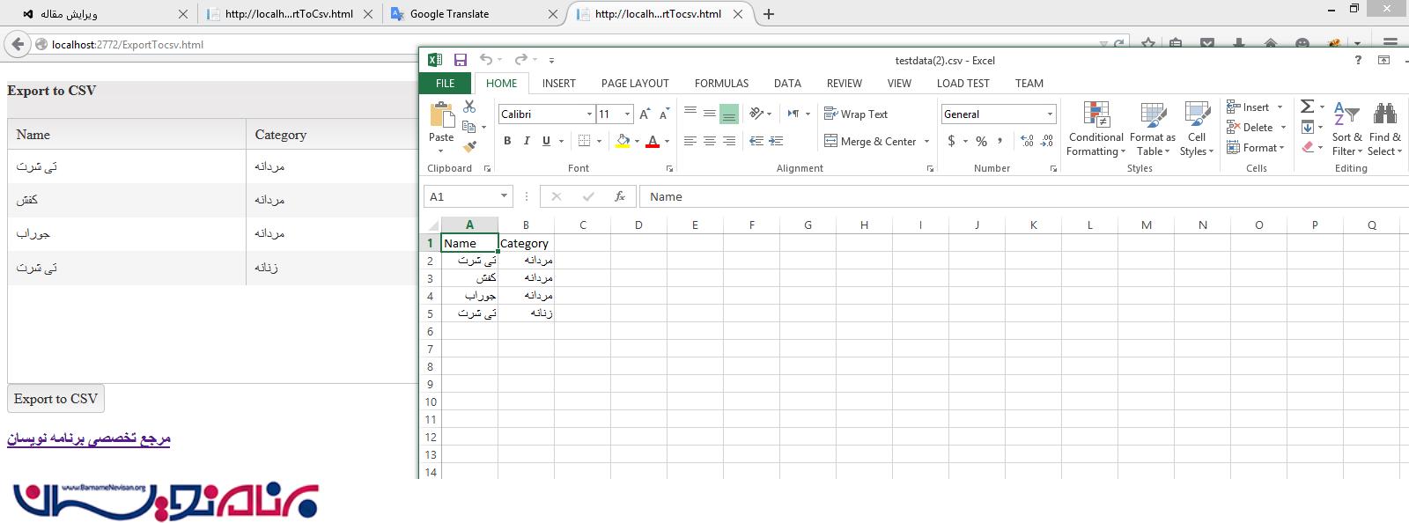Open the Name Box dropdown arrow
Screen dimensions: 1409x523
pyautogui.click(x=504, y=196)
